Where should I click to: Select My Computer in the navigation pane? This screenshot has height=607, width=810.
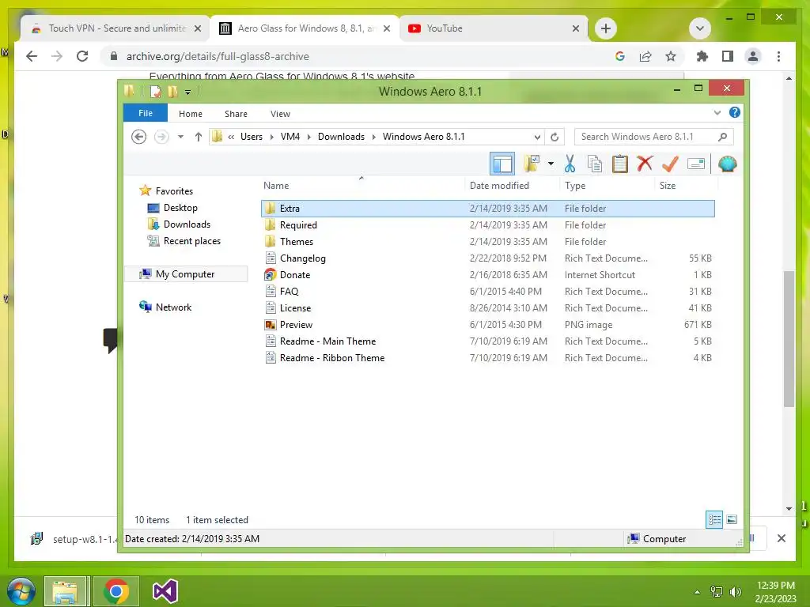[185, 274]
